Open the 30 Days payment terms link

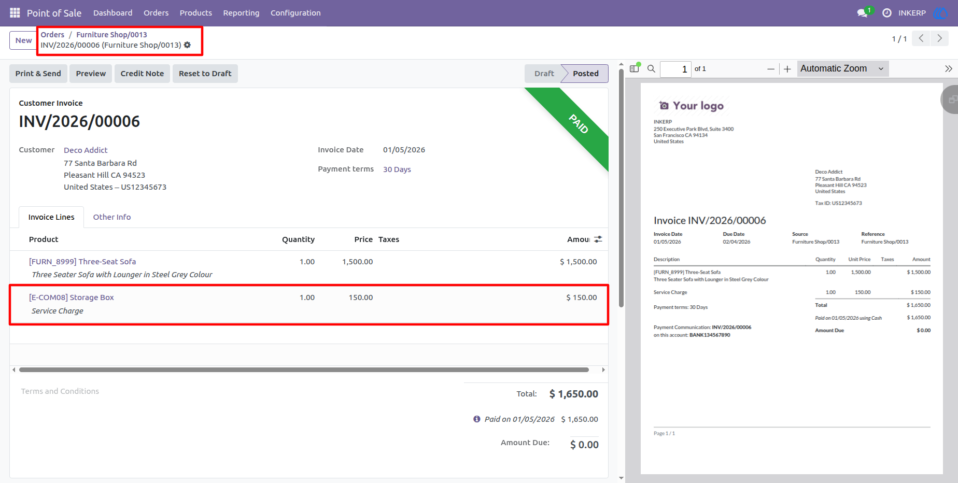pyautogui.click(x=397, y=169)
